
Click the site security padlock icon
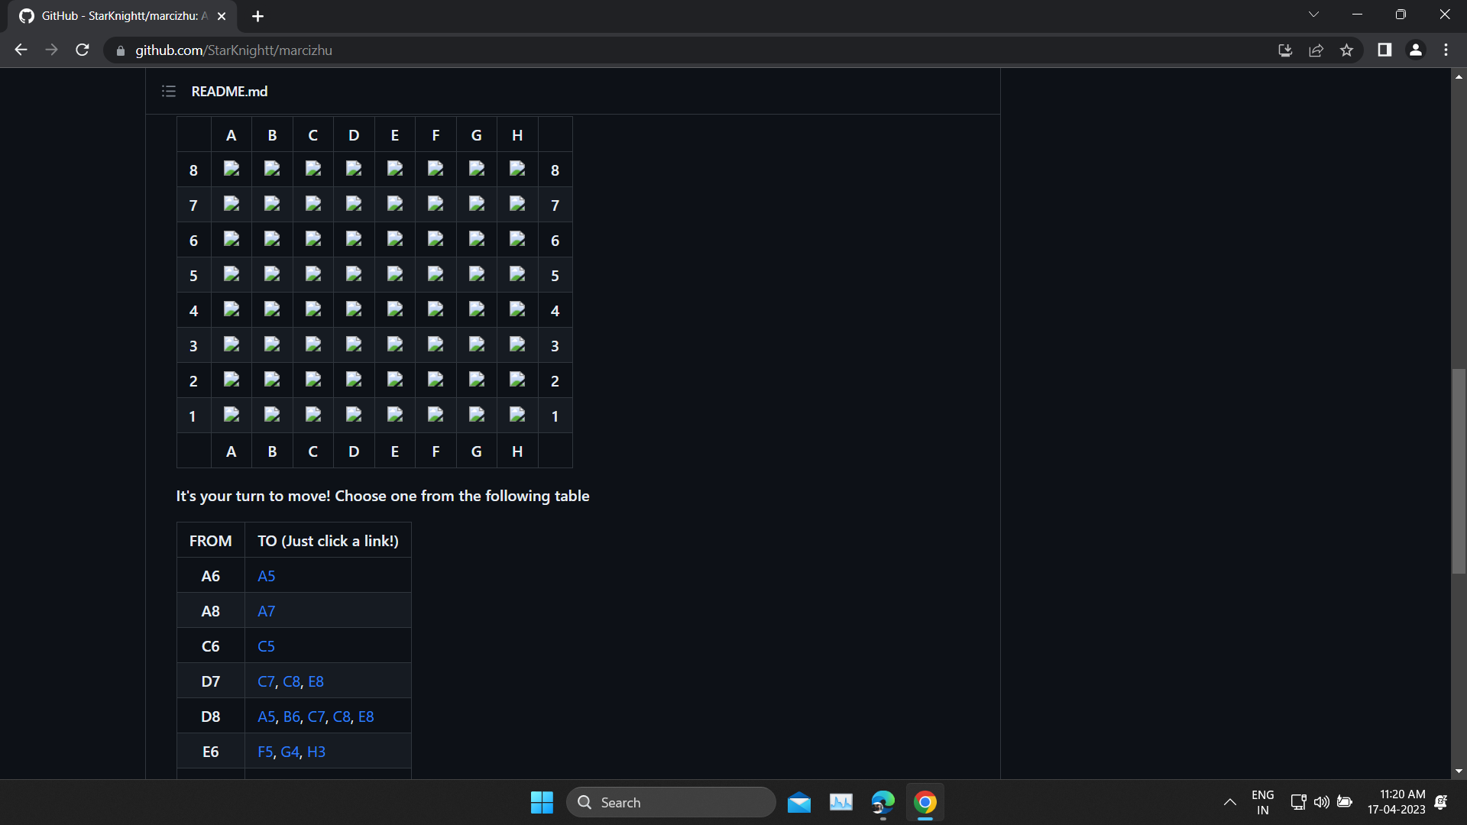[120, 50]
